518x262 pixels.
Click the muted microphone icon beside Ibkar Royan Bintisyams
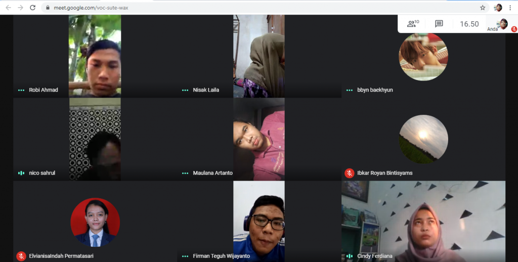pos(349,173)
